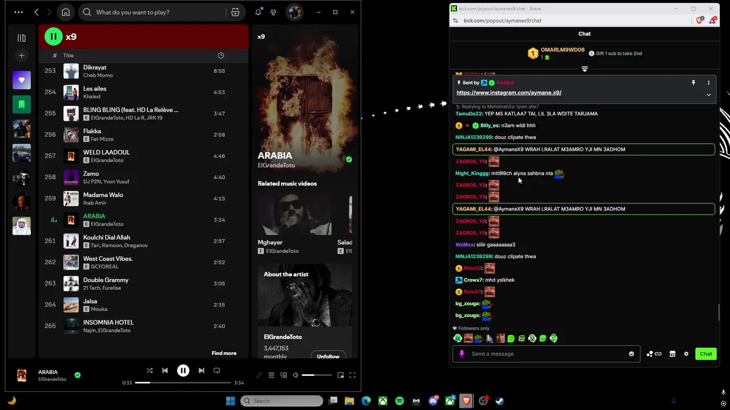Open Your Library icon in Spotify sidebar
The image size is (730, 410).
click(22, 38)
